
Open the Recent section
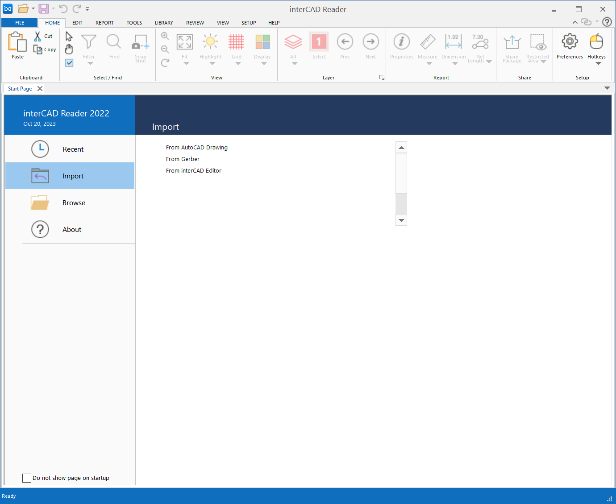(x=70, y=149)
